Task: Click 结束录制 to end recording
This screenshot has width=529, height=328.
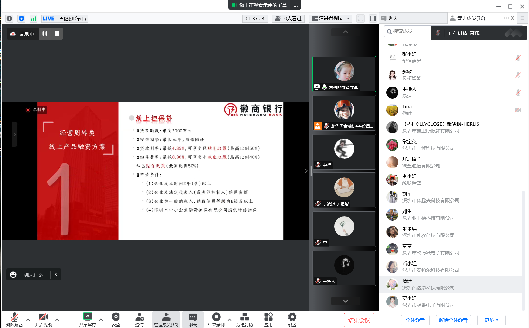Action: [216, 319]
